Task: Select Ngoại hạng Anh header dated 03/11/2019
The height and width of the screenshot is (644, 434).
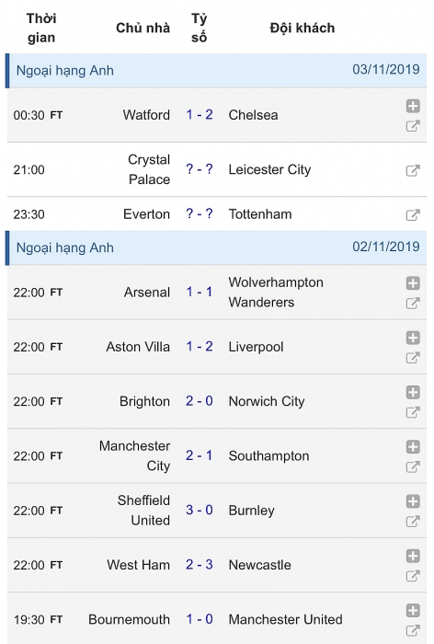Action: tap(216, 71)
